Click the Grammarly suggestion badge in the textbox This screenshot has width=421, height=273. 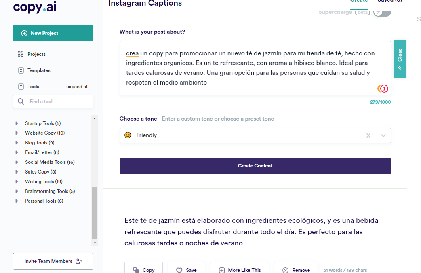click(383, 88)
